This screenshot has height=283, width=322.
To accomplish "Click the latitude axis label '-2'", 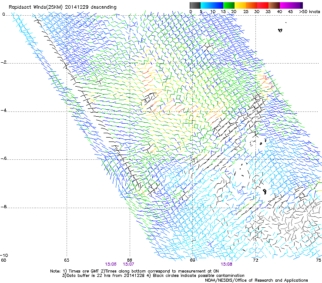I will click(x=3, y=62).
